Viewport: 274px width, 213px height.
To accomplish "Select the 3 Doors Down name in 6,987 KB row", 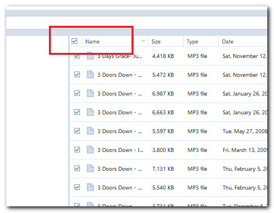I will click(119, 94).
